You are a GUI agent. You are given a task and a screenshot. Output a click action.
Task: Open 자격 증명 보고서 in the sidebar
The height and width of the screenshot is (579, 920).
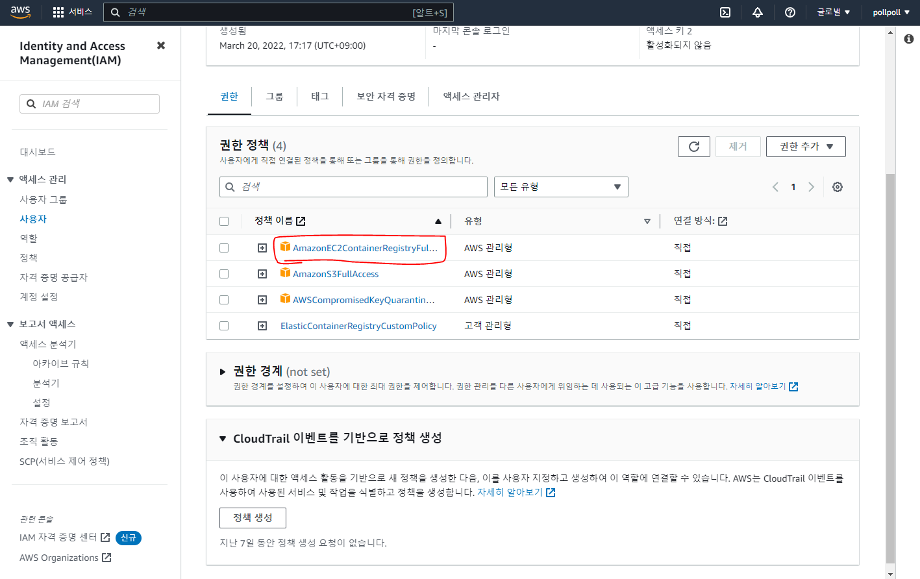(53, 423)
